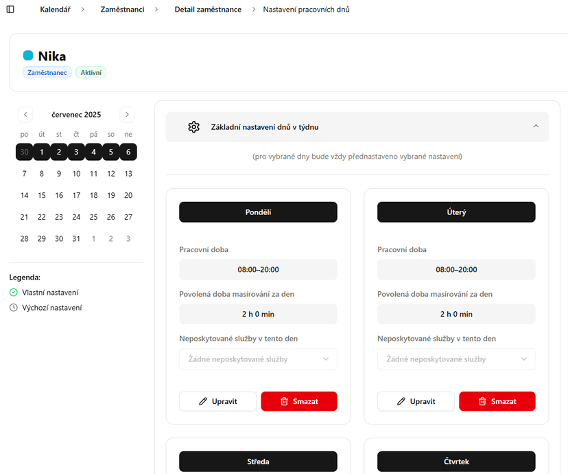Click the green check icon for Vlastní nastavení
568x474 pixels.
(14, 293)
